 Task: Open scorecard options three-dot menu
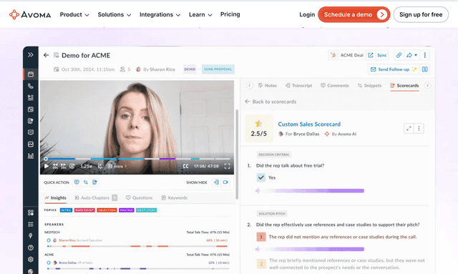coord(419,129)
